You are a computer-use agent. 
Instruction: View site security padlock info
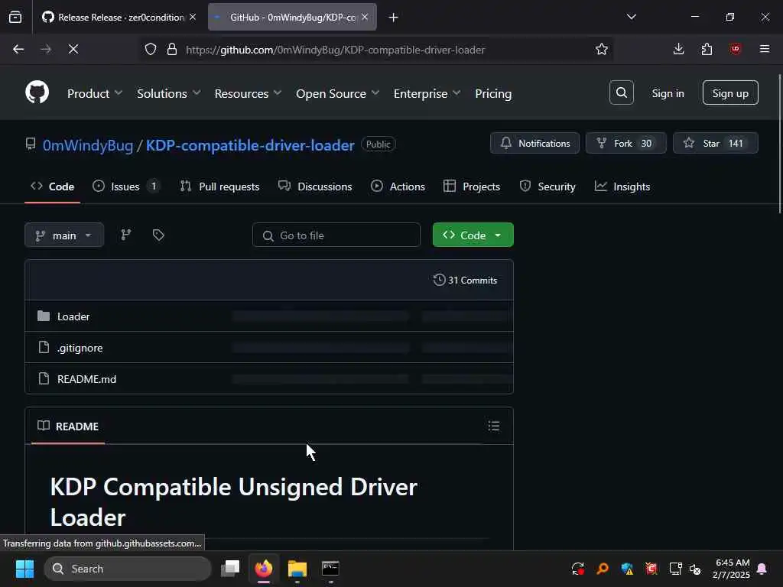(172, 49)
